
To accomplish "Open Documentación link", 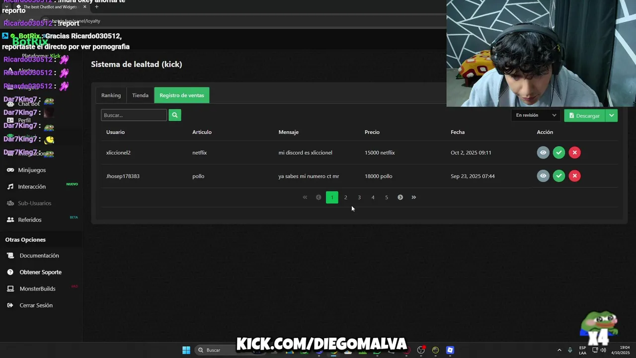I will click(x=39, y=256).
